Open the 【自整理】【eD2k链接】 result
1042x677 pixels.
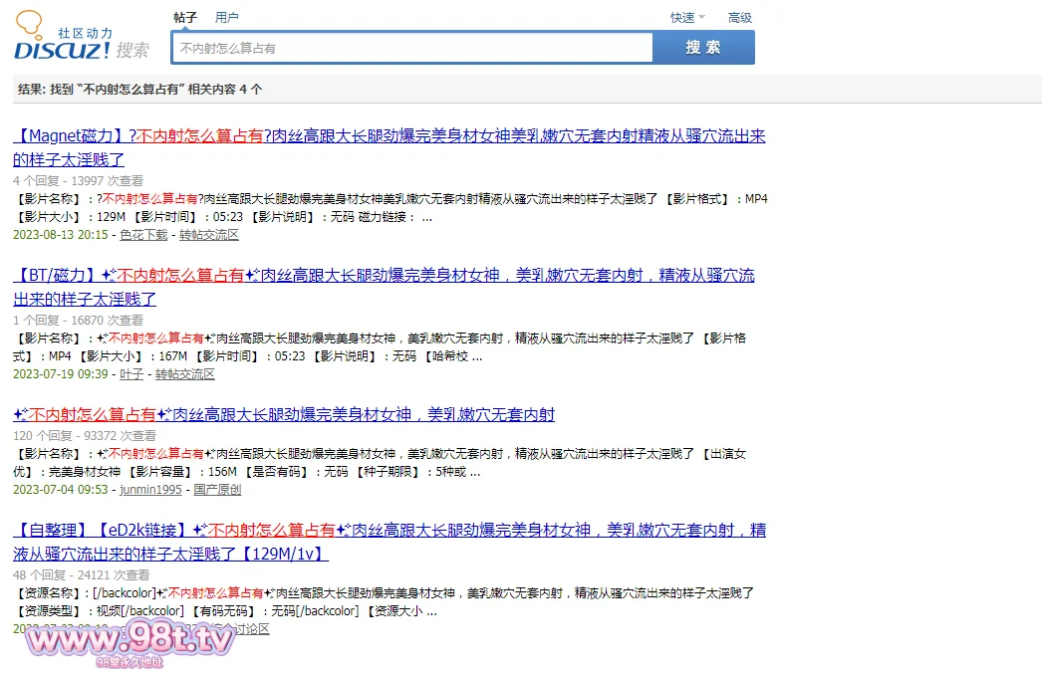[389, 530]
